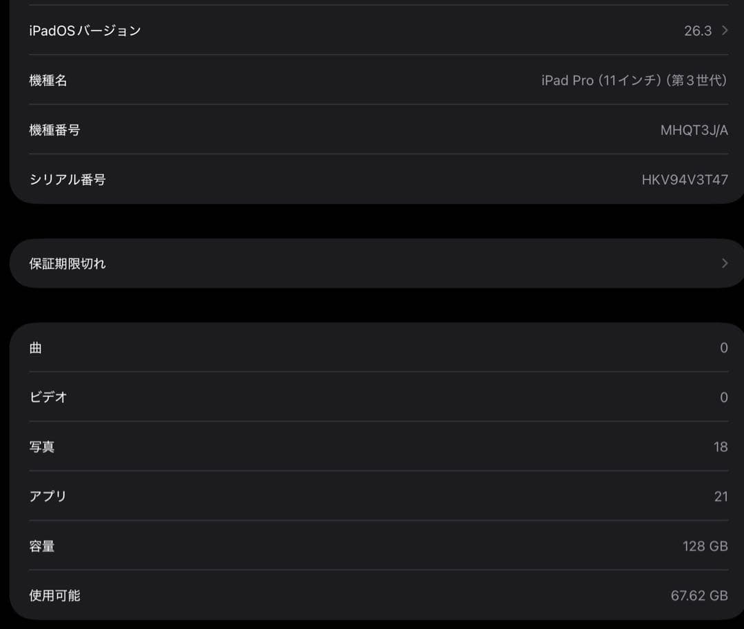
Task: Expand the 保証期限切れ warranty details row
Action: click(x=372, y=262)
